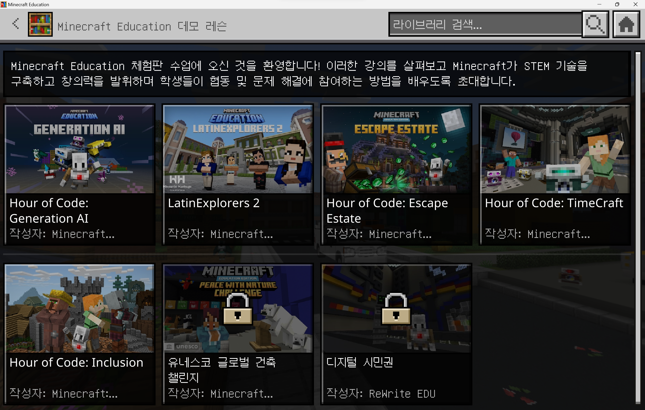The height and width of the screenshot is (410, 645).
Task: Open LatinExplorers 2 lesson thumbnail
Action: [238, 149]
